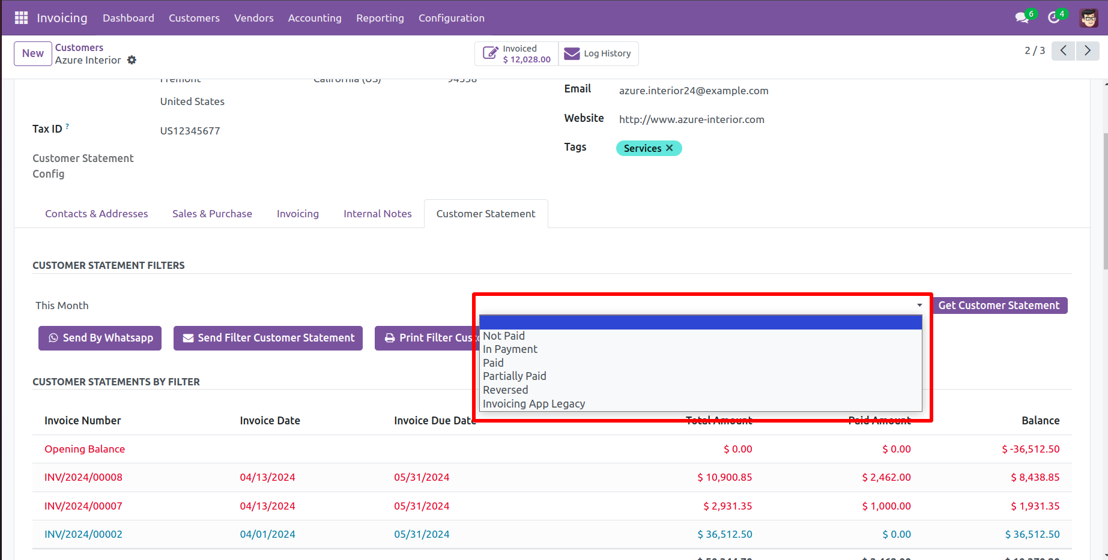Open invoice INV/2024/00008

83,477
